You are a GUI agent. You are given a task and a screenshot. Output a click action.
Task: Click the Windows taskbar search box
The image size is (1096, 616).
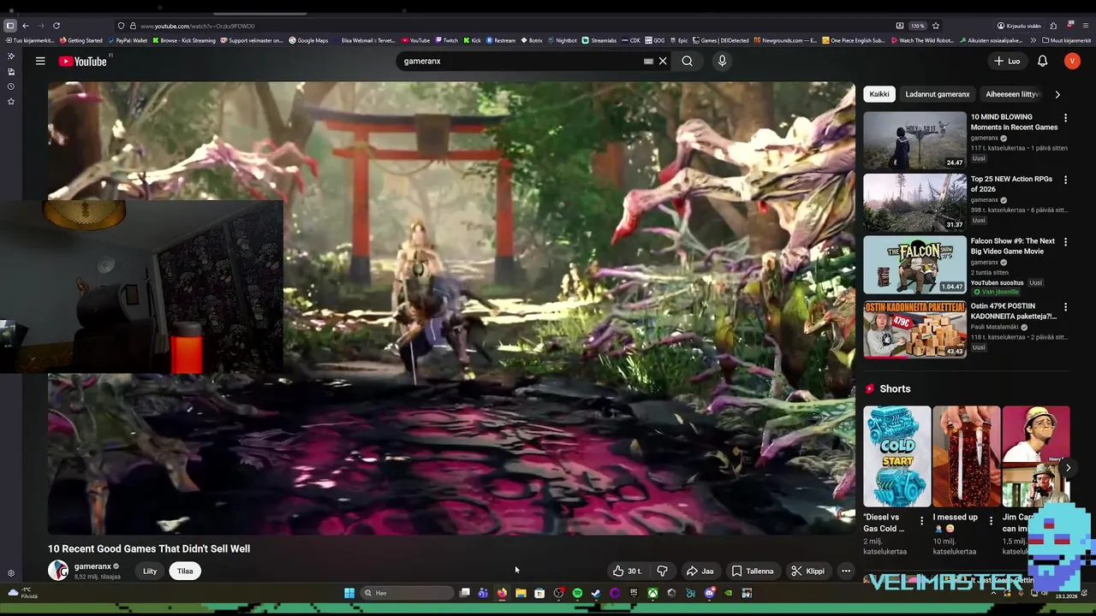click(x=407, y=593)
